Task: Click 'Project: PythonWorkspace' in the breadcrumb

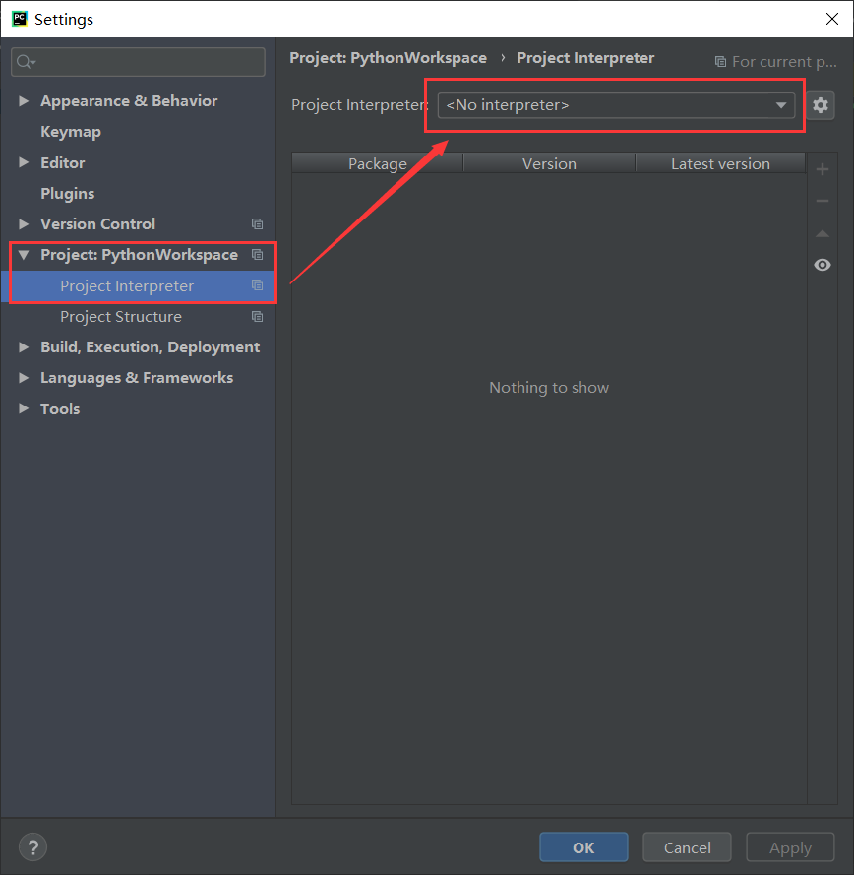Action: tap(389, 58)
